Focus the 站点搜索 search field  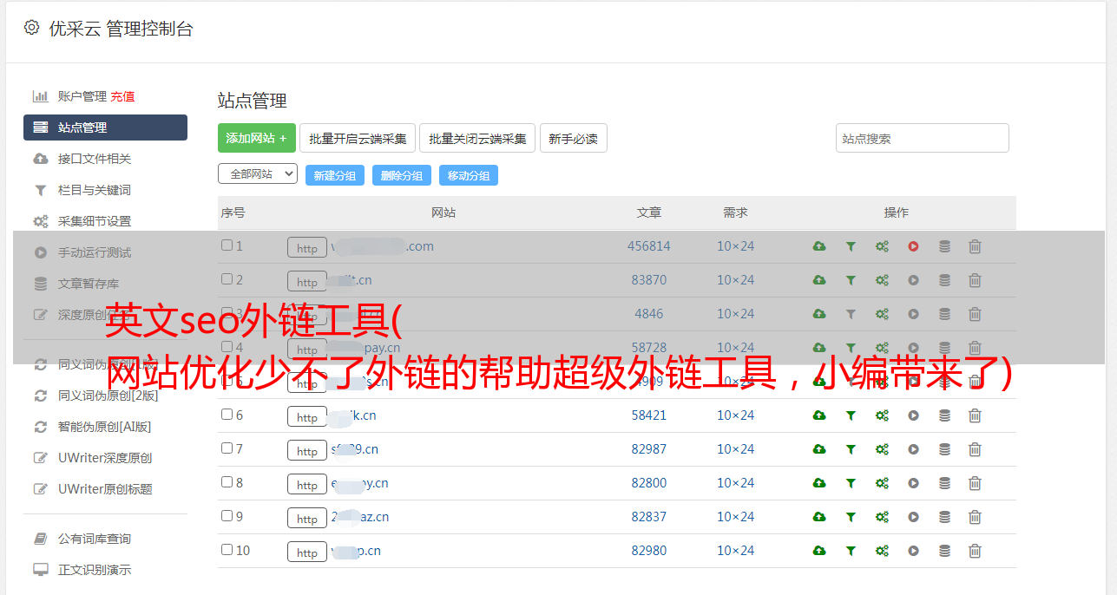tap(923, 138)
